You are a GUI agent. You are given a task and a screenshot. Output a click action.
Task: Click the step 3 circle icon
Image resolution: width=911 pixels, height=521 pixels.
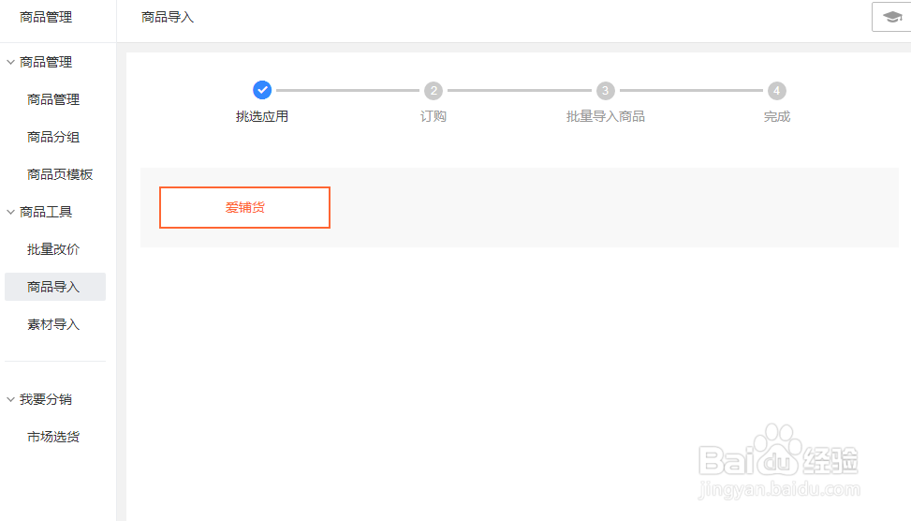[606, 90]
